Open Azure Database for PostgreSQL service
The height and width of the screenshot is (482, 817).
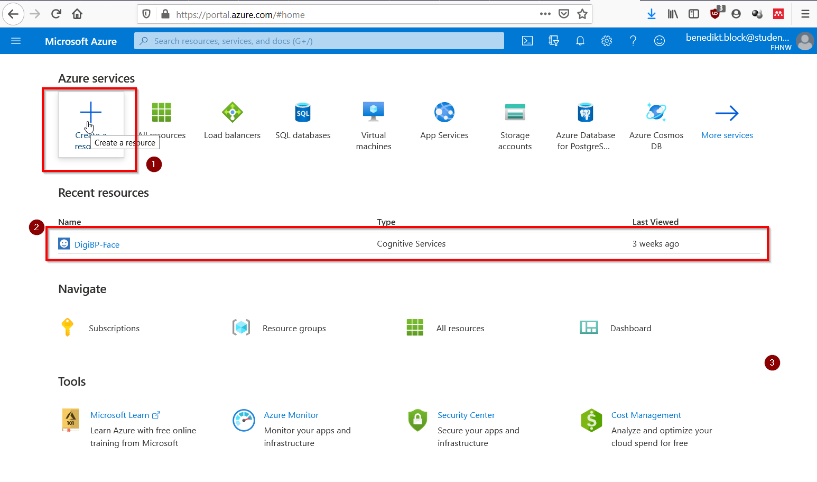click(586, 126)
